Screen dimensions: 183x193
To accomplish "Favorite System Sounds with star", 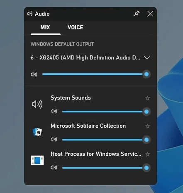I will point(148,98).
